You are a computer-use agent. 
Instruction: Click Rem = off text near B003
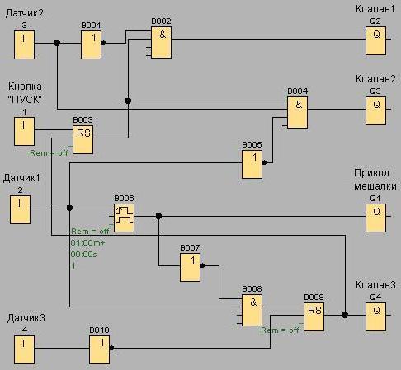[x=49, y=153]
